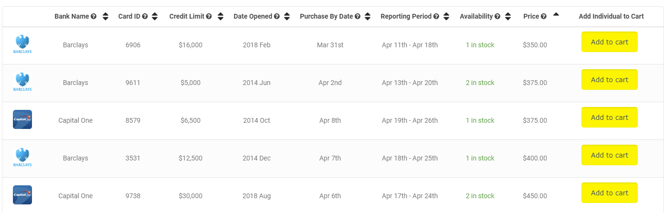Select the Date Opened column header
The image size is (664, 213).
253,16
